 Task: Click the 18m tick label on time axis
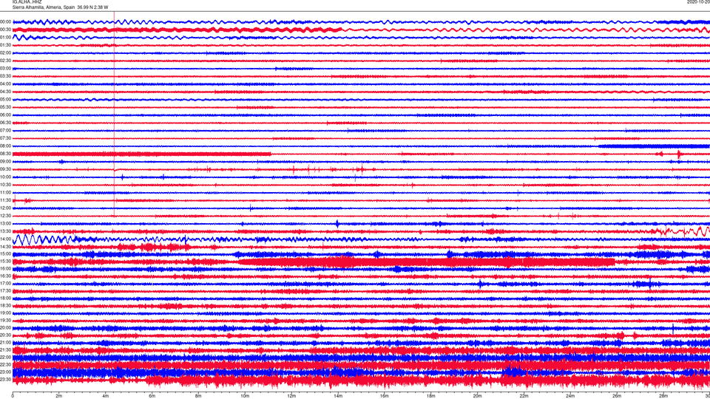point(430,396)
